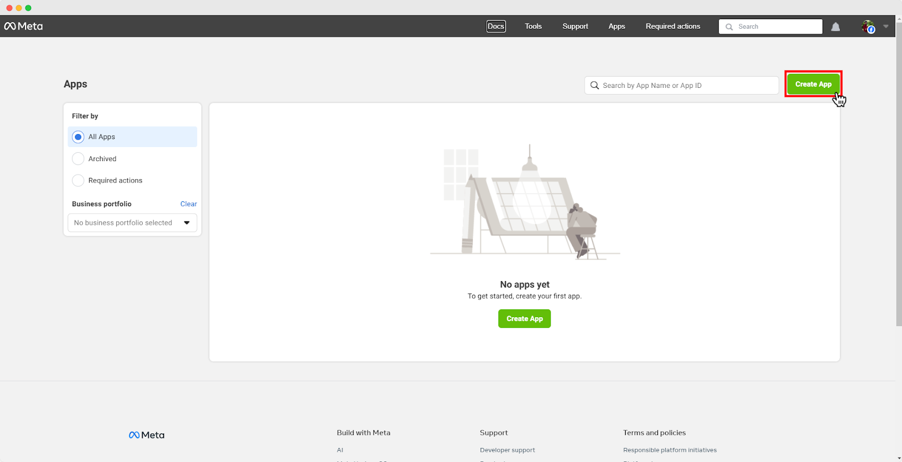
Task: Click 'To get started, create your first app.' text
Action: coord(525,296)
